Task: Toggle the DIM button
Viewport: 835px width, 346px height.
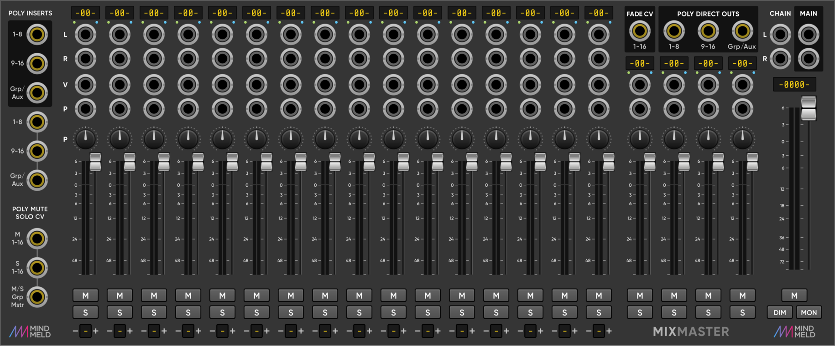Action: point(780,312)
